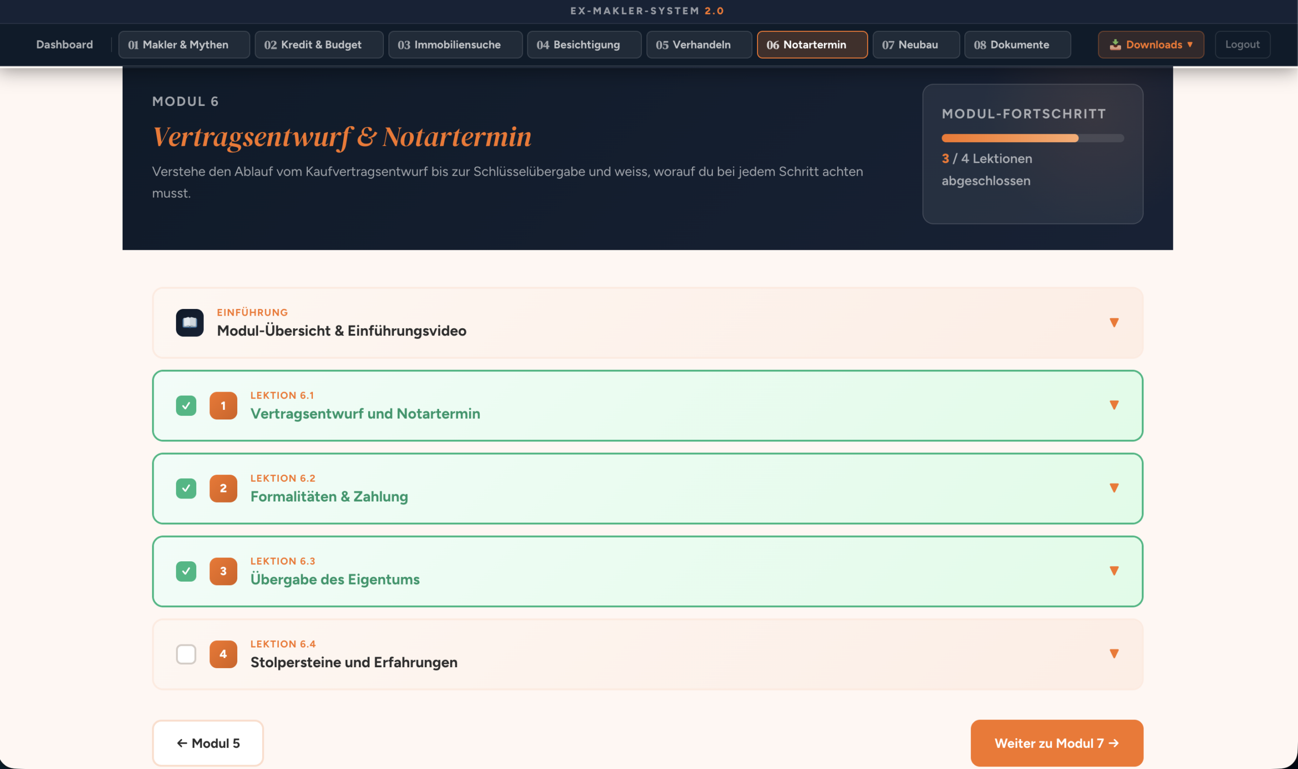The image size is (1298, 769).
Task: Click the EINFÜHRUNG label
Action: (252, 312)
